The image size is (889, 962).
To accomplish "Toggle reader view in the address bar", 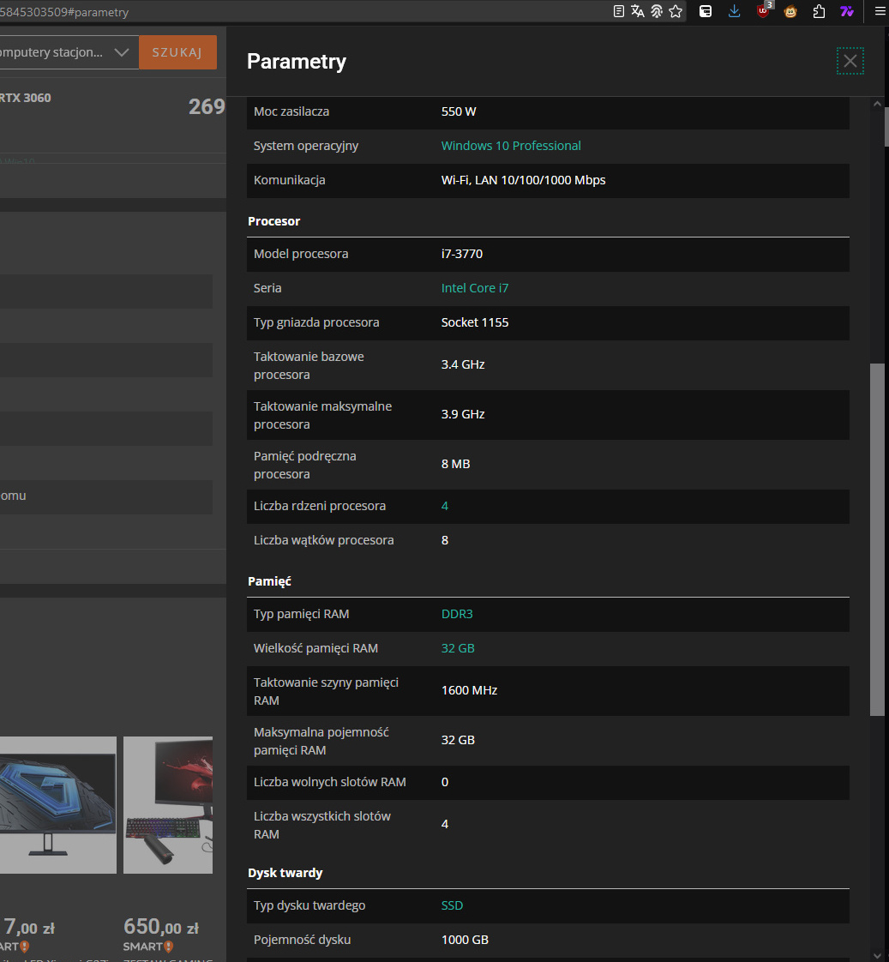I will [618, 11].
